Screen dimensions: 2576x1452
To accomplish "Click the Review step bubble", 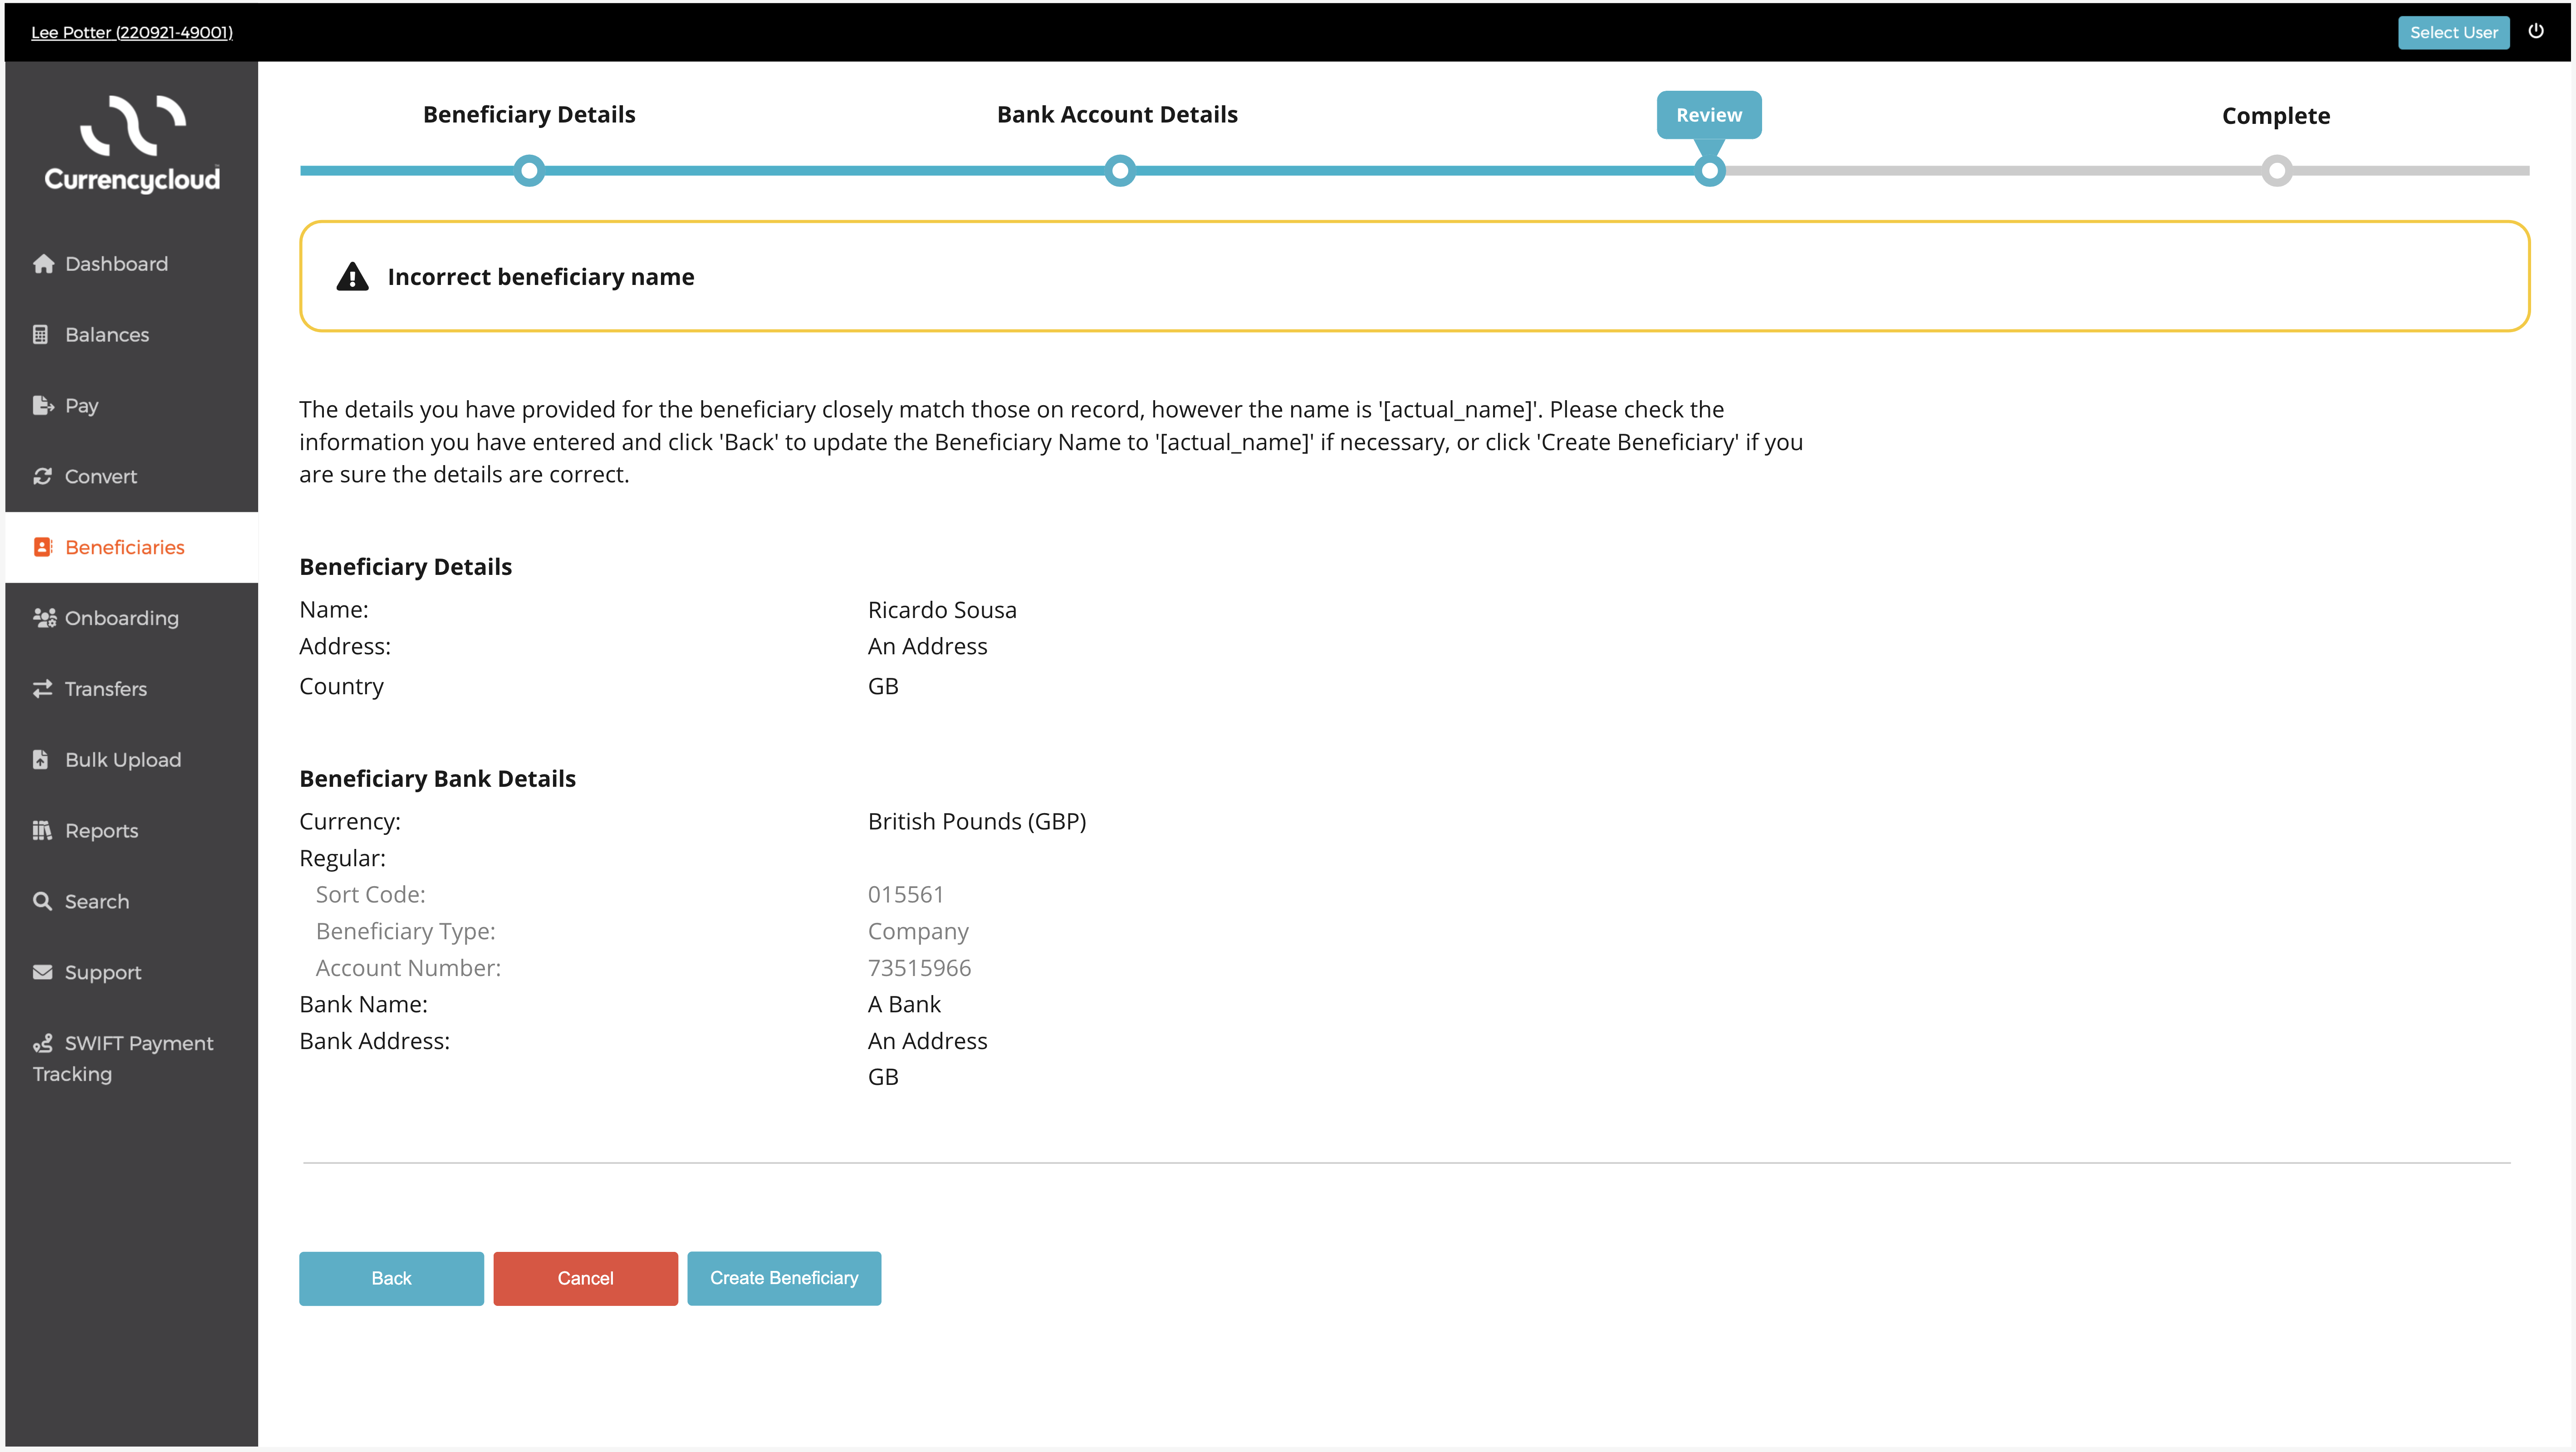I will click(1709, 115).
